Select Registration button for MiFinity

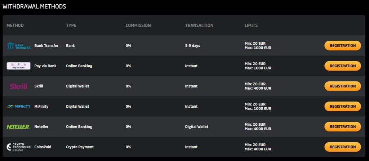pyautogui.click(x=342, y=106)
